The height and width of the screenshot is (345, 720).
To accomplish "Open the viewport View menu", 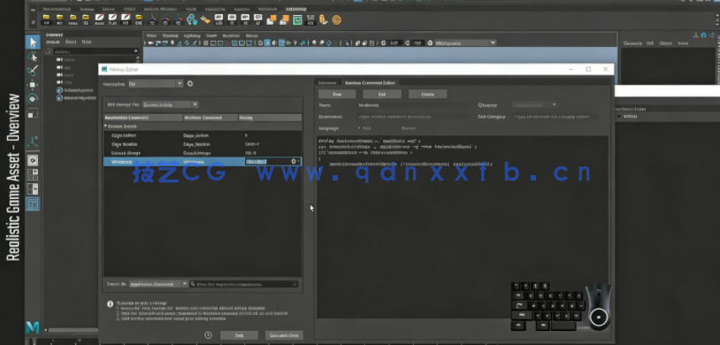I will pos(151,35).
